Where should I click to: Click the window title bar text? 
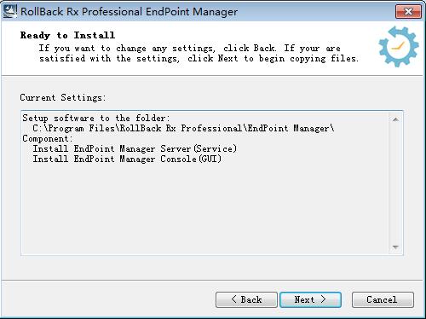[130, 12]
